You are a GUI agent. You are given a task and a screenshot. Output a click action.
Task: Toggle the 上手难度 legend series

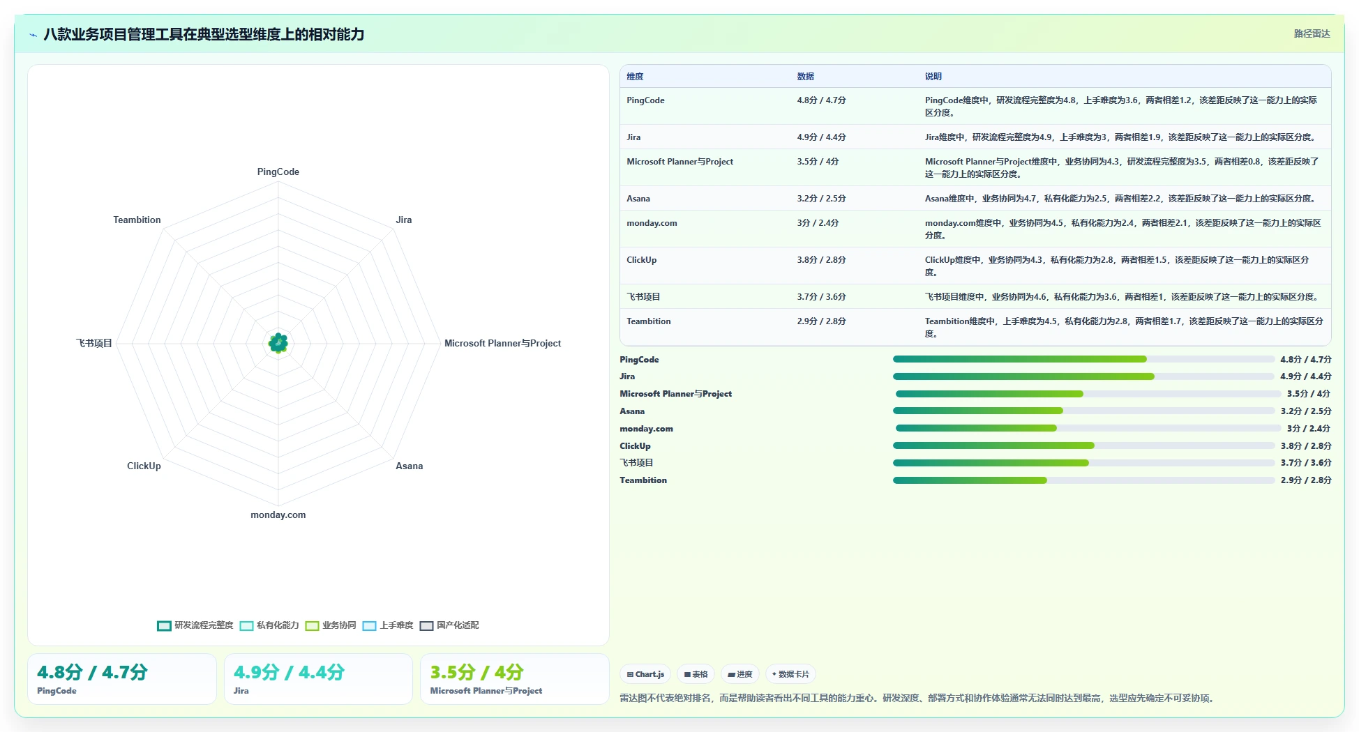pos(388,625)
